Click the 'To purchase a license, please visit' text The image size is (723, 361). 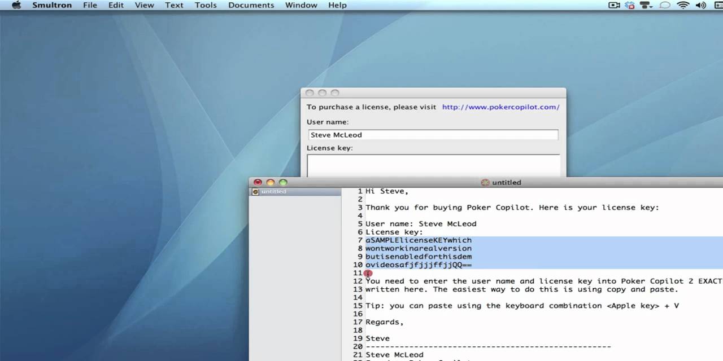coord(371,107)
